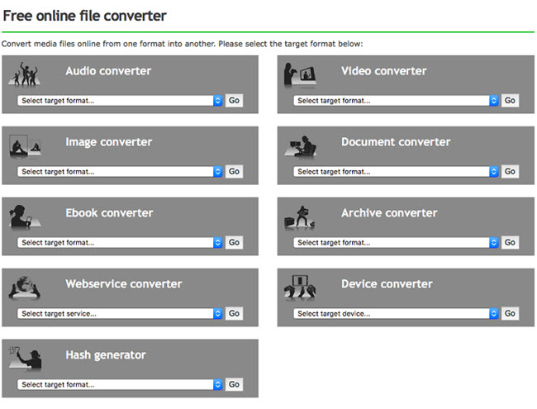537x409 pixels.
Task: Click the Image converter framed pictures icon
Action: coord(25,146)
